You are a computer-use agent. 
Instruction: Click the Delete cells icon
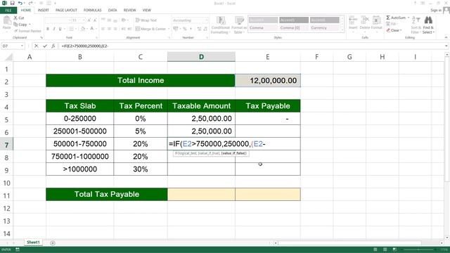[x=365, y=20]
